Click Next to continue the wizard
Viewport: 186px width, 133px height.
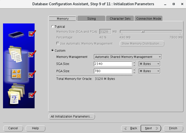coord(151,128)
